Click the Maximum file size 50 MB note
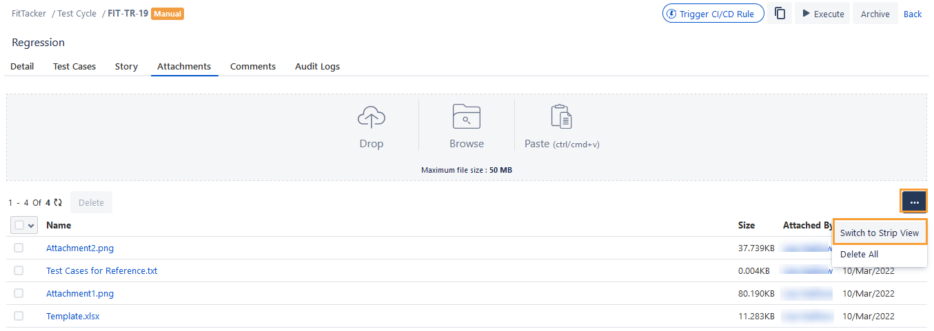The image size is (934, 331). tap(467, 169)
